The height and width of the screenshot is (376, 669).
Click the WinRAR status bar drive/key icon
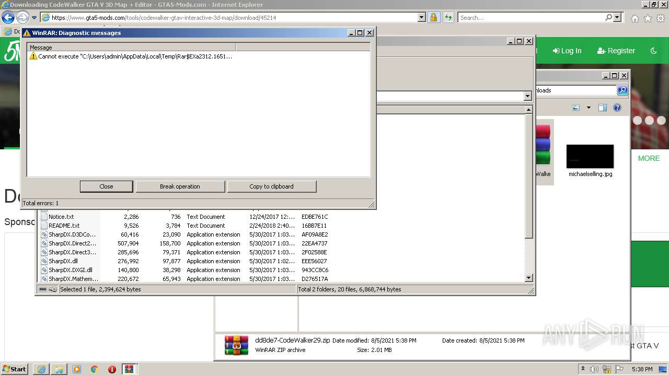click(x=48, y=289)
